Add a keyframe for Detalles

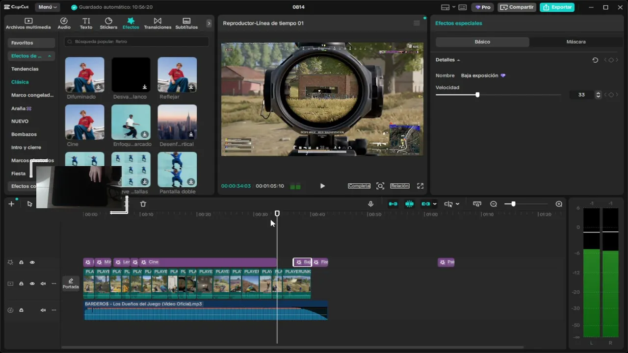611,60
